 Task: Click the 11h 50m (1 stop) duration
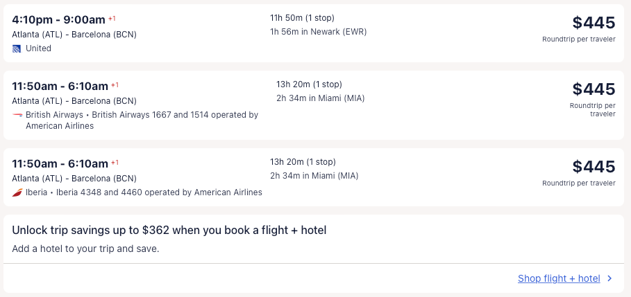[307, 18]
